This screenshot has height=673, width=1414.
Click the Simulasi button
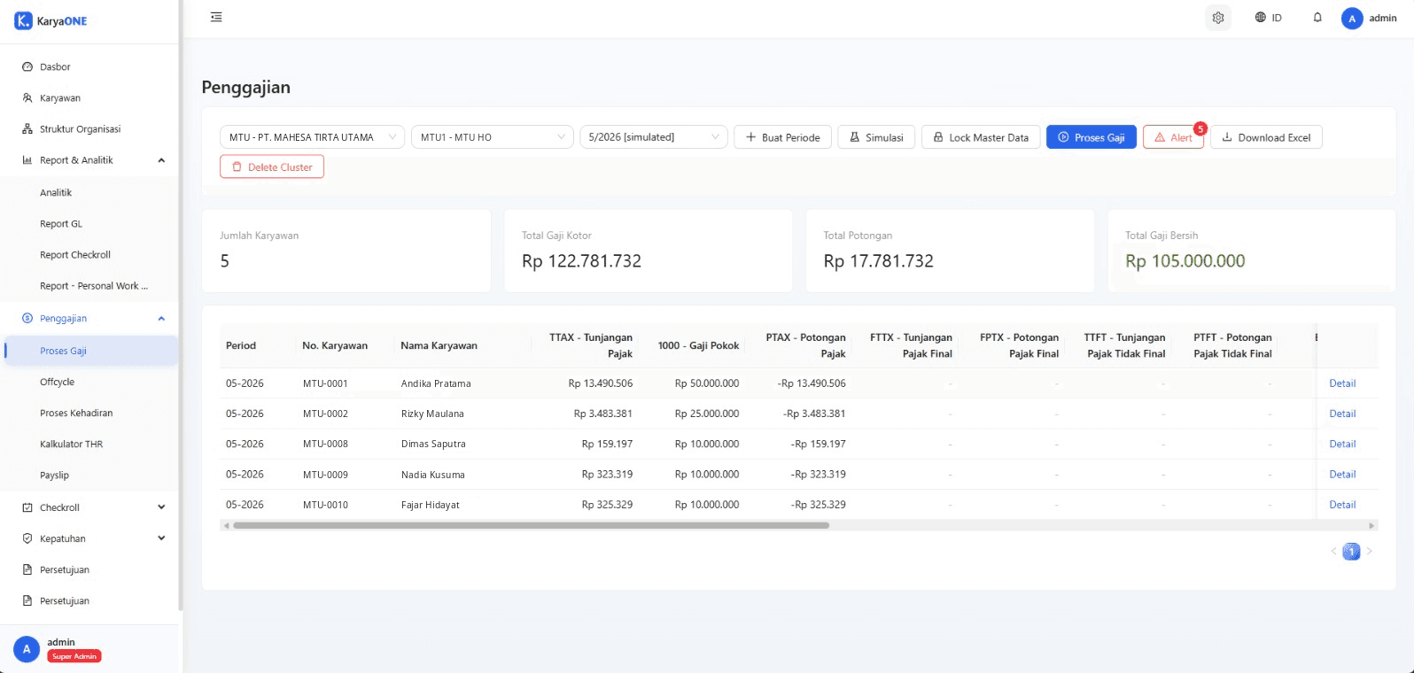(876, 137)
